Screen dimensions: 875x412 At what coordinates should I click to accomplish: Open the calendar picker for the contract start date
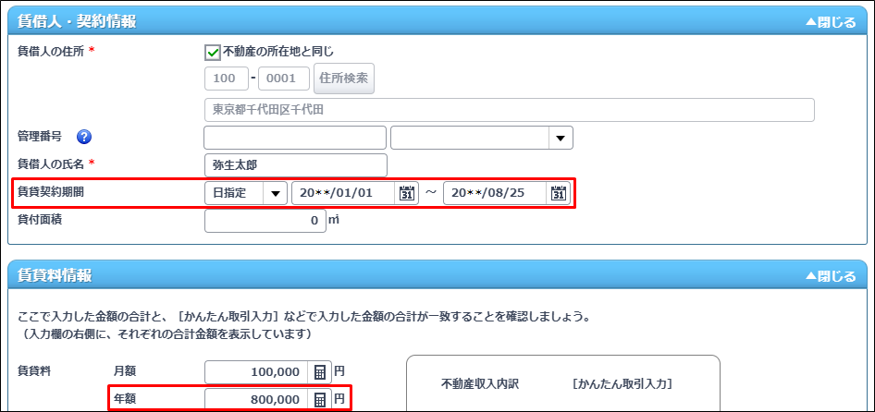click(407, 193)
